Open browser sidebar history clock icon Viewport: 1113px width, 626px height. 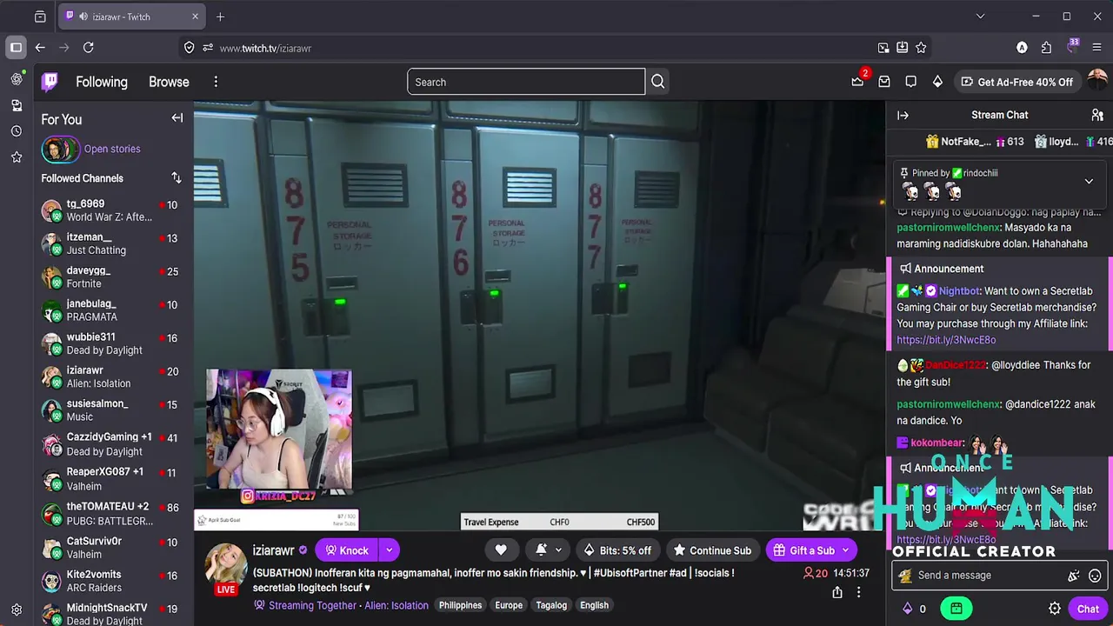pyautogui.click(x=16, y=131)
